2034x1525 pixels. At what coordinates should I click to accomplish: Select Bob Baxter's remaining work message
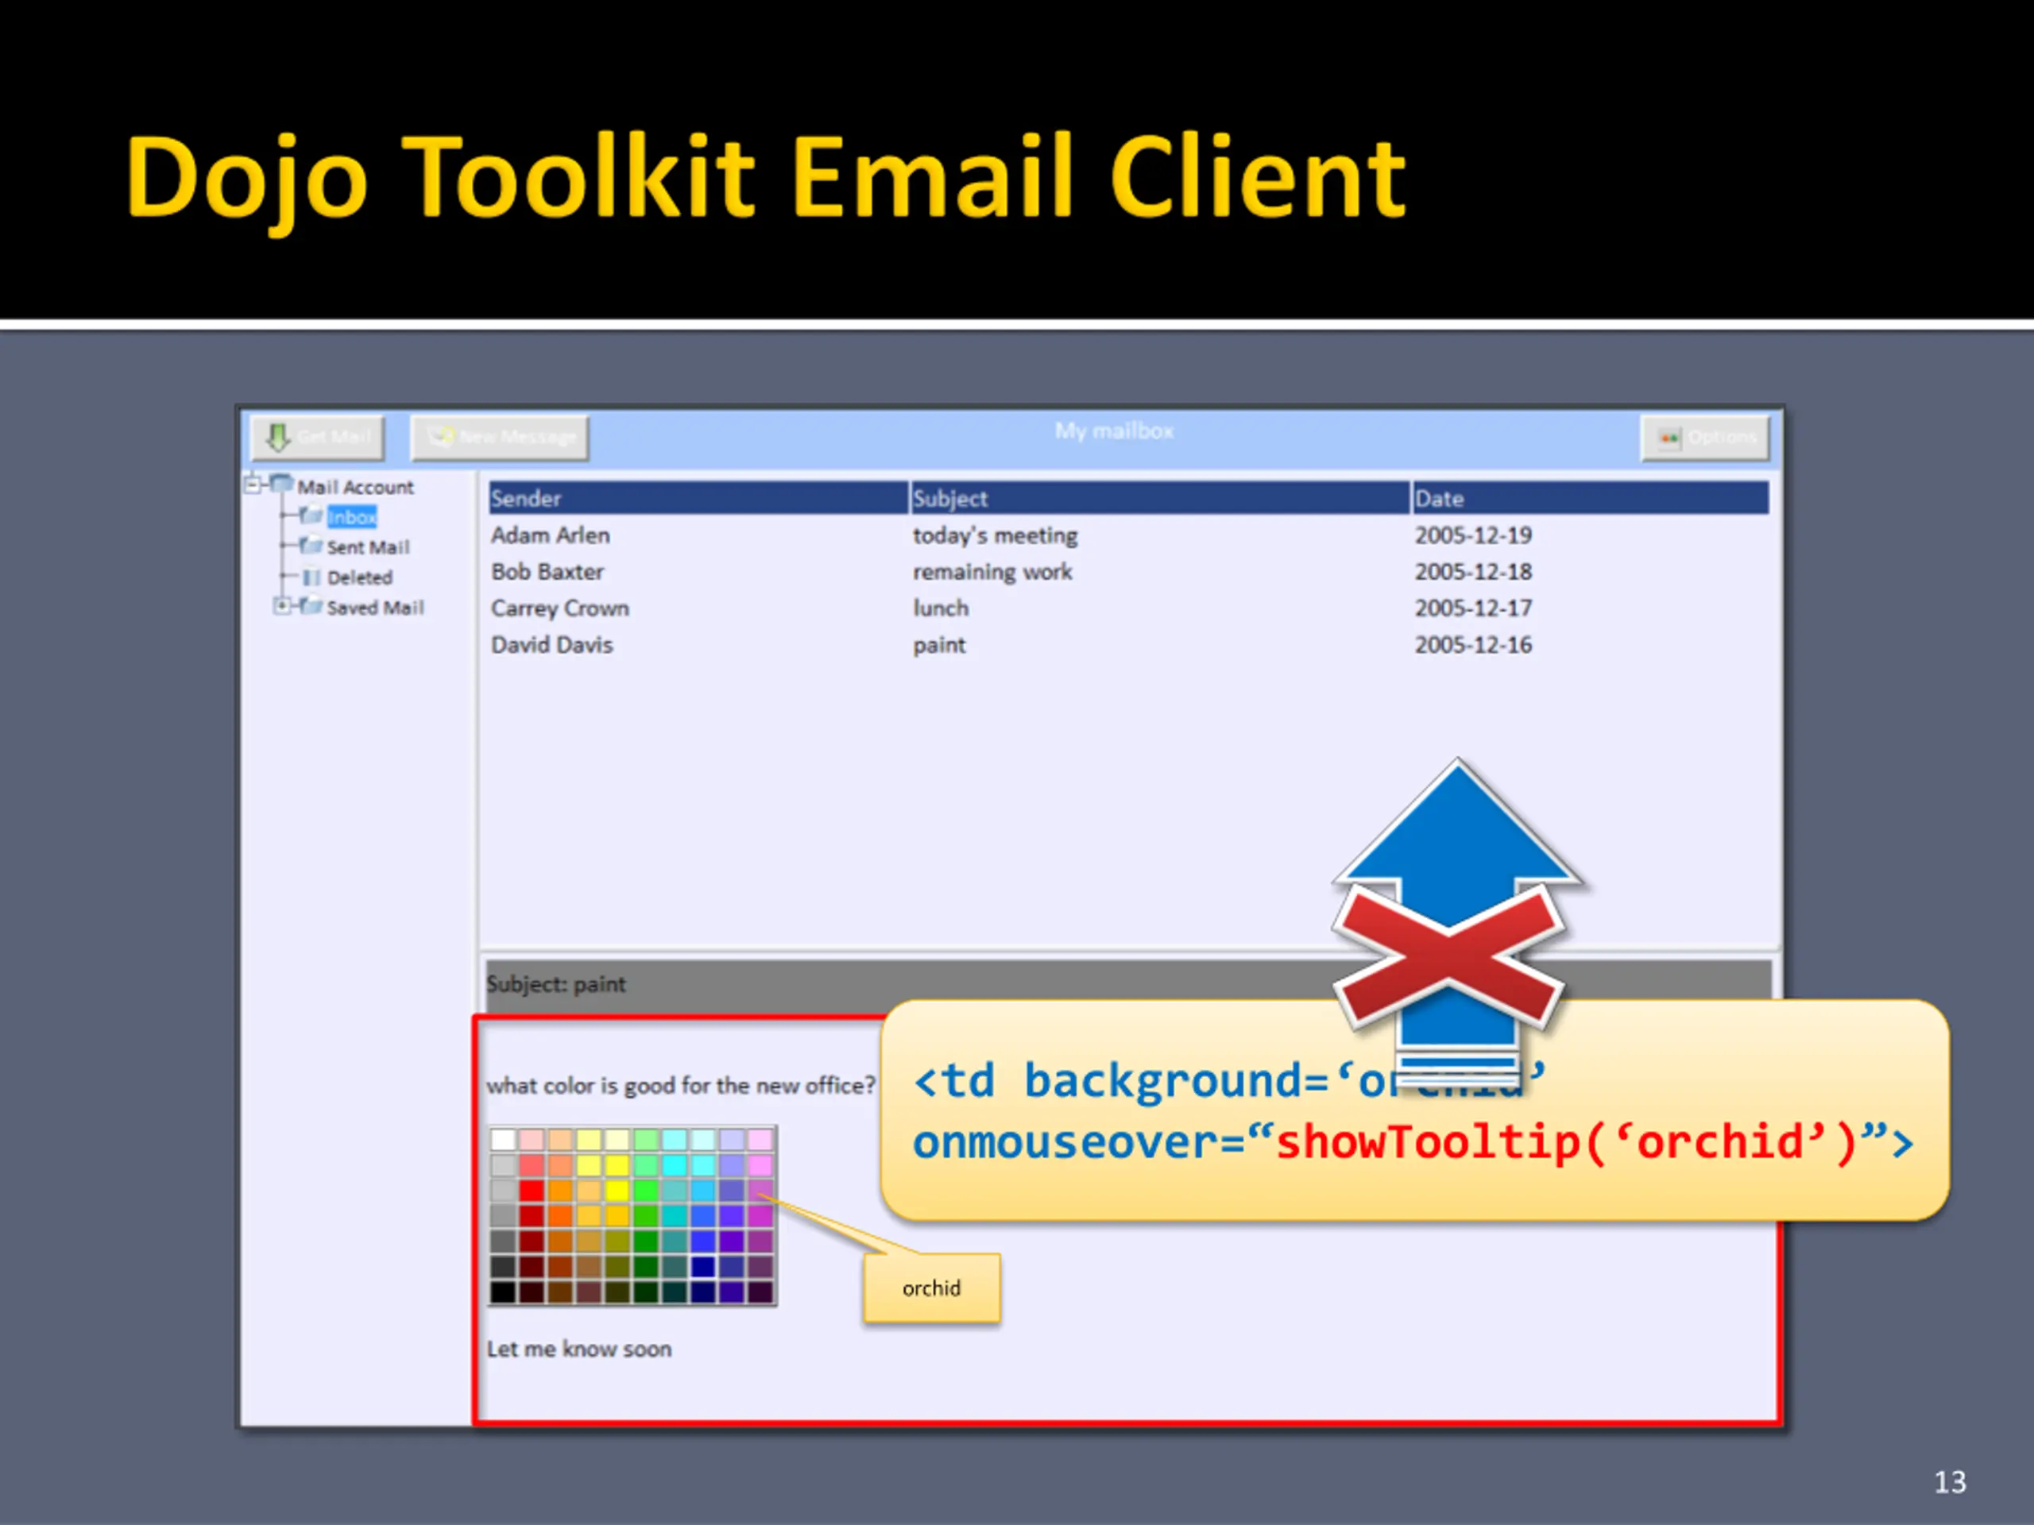tap(992, 572)
